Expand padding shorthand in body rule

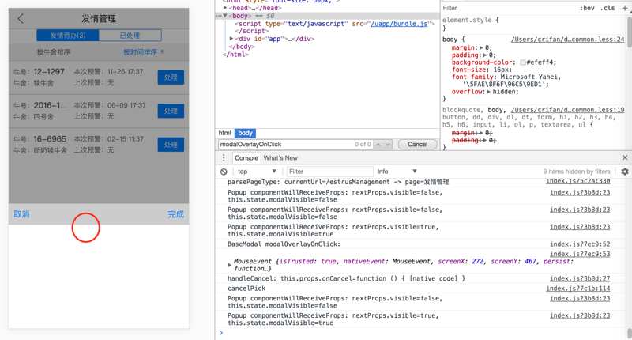point(485,55)
